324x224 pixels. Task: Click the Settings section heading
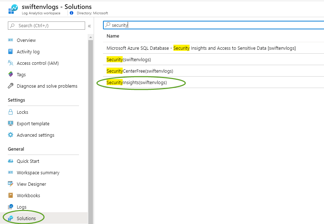tap(16, 100)
